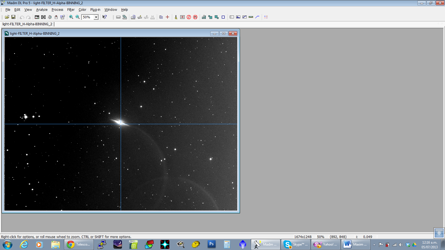Click the Zoom In magnifier icon
Image resolution: width=445 pixels, height=250 pixels.
pyautogui.click(x=71, y=17)
